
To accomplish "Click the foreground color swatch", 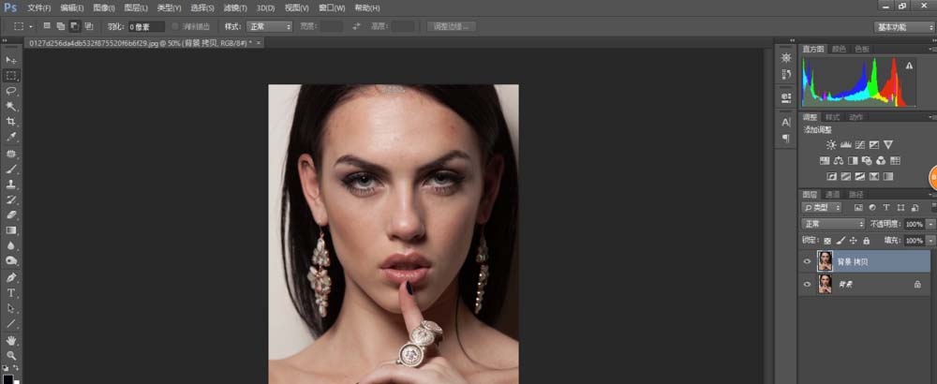I will (8, 377).
